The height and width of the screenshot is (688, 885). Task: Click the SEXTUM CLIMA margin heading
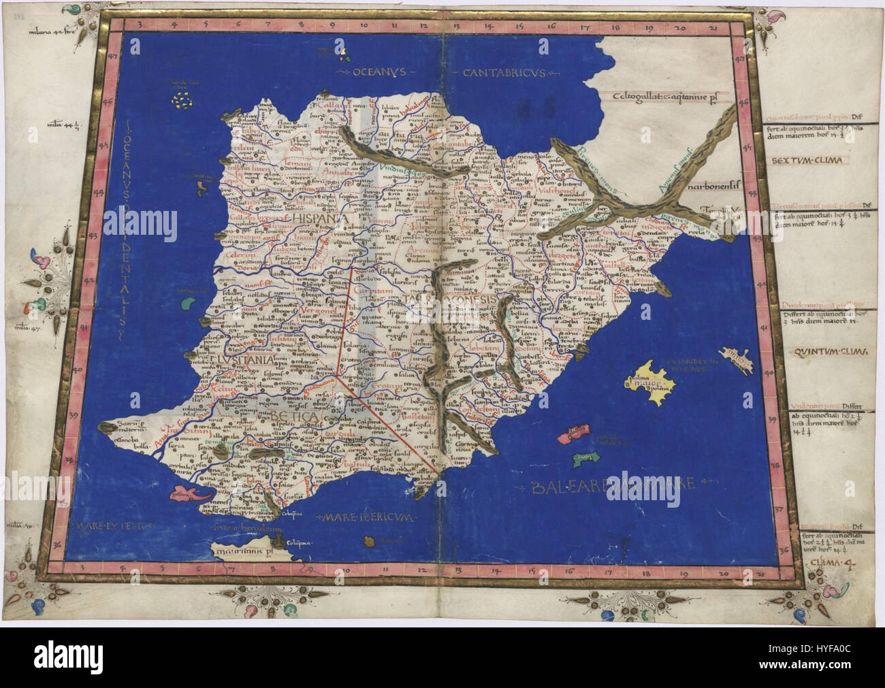point(808,161)
